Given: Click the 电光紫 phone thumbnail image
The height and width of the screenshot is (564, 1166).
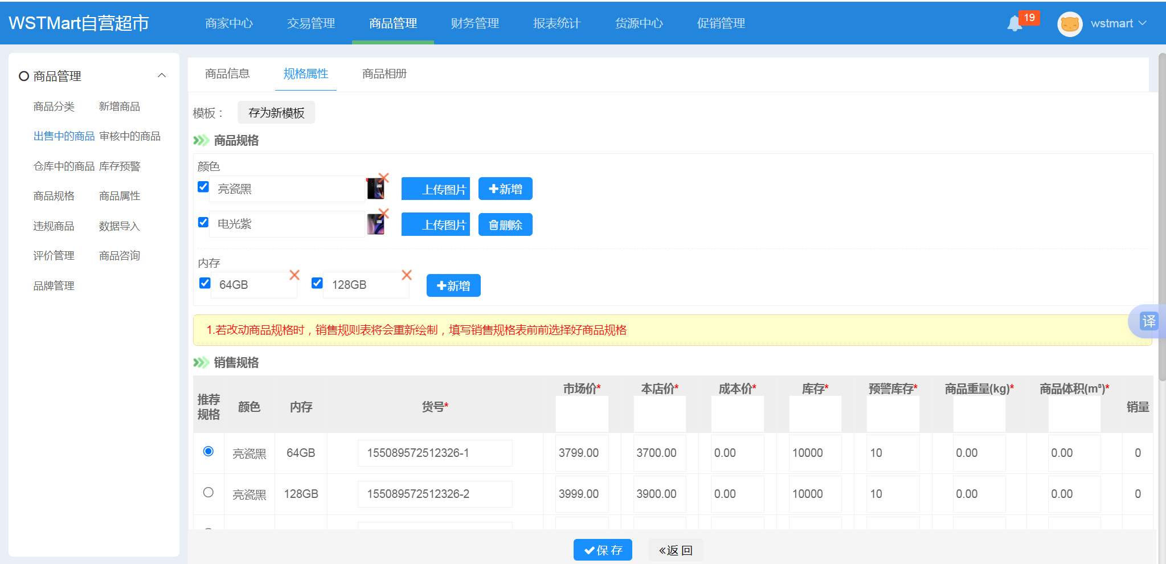Looking at the screenshot, I should click(x=375, y=224).
